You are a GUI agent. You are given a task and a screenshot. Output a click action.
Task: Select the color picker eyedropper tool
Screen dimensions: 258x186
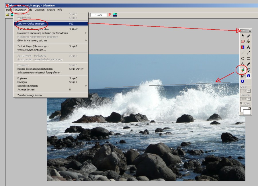coord(248,64)
